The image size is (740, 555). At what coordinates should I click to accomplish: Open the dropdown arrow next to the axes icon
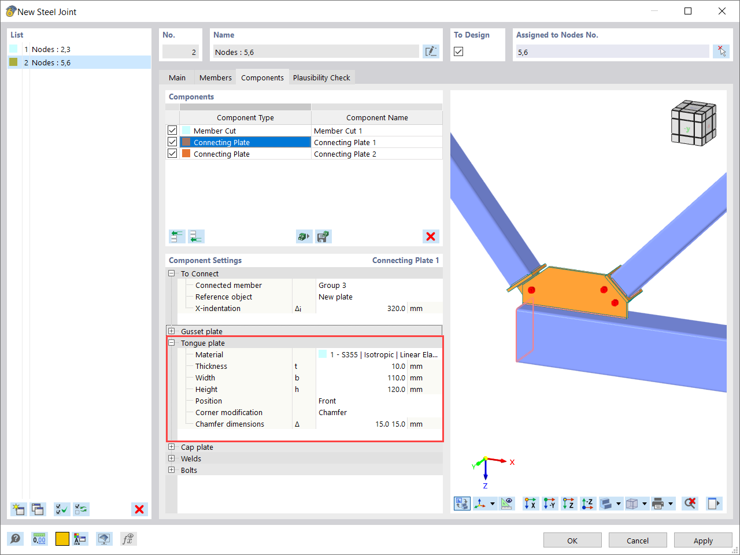click(x=493, y=504)
